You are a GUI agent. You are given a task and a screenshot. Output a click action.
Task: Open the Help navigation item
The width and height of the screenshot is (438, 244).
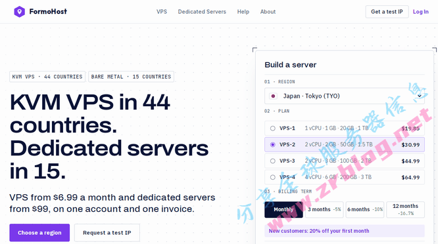[243, 12]
